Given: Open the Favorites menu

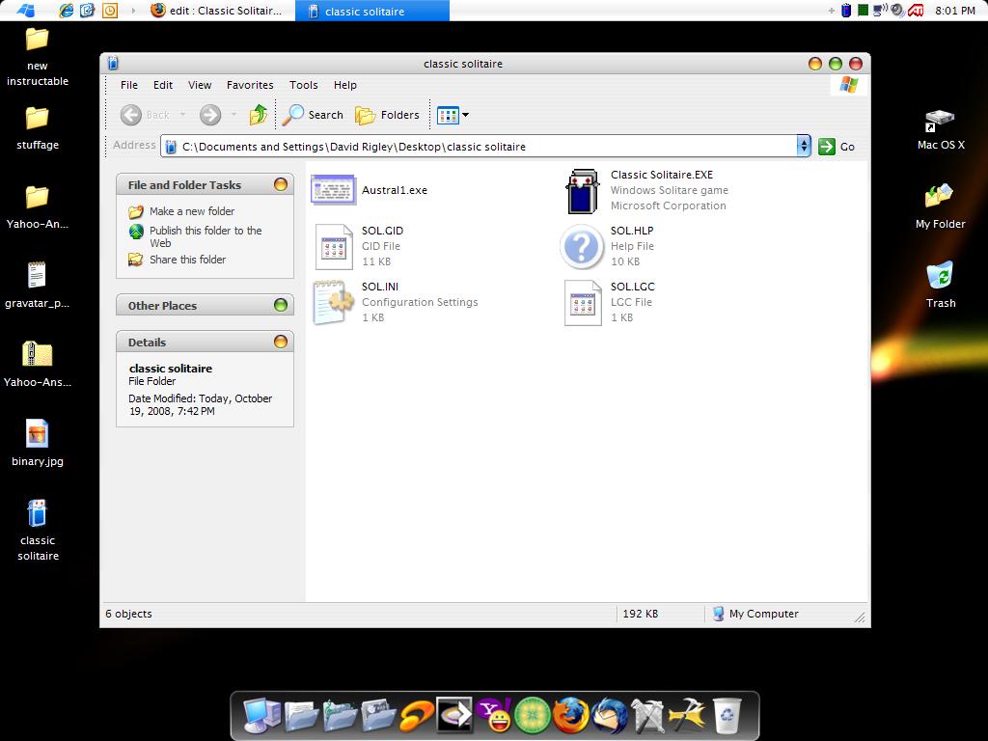Looking at the screenshot, I should pos(250,85).
